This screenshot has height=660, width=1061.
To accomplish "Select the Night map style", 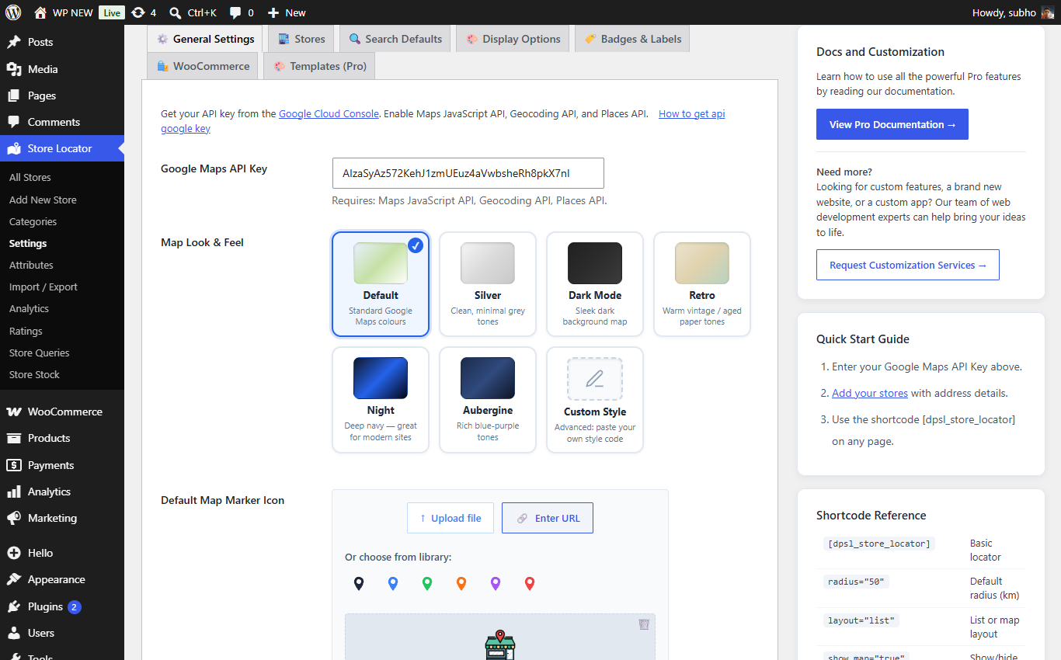I will coord(381,400).
